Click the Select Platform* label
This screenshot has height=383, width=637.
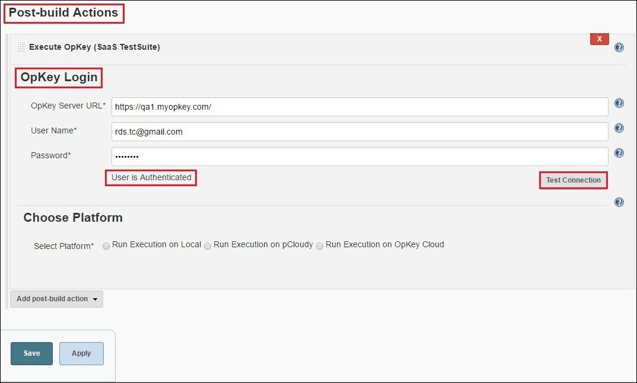coord(64,246)
